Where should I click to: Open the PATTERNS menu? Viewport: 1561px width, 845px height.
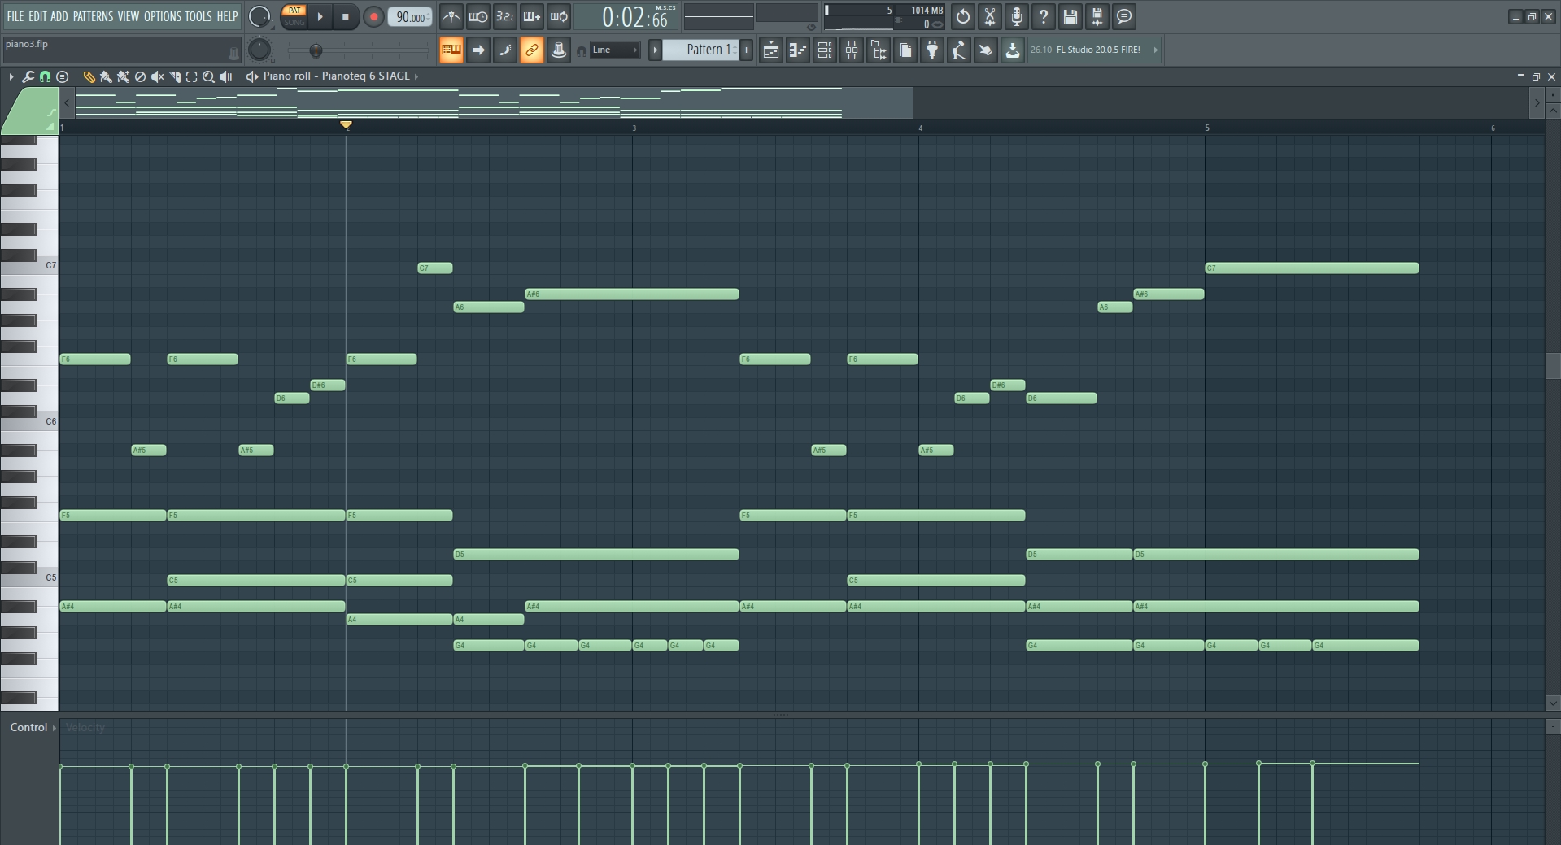93,16
